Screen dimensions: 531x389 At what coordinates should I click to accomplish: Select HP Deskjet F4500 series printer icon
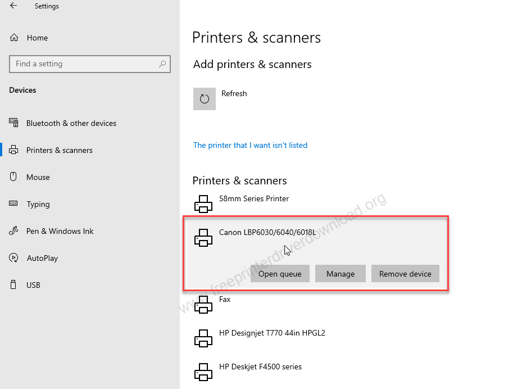coord(203,372)
